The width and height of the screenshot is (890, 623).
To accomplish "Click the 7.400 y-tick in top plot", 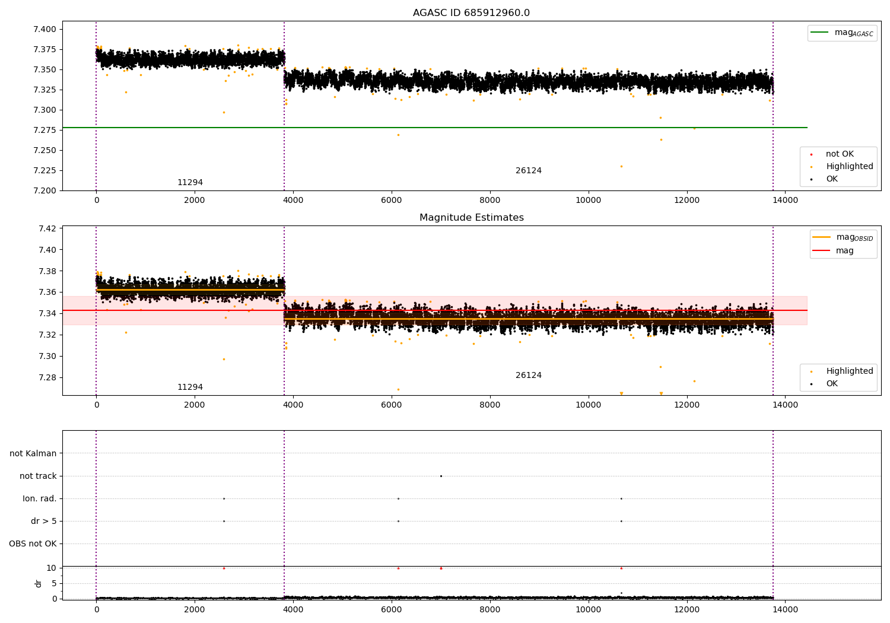I will click(x=44, y=29).
